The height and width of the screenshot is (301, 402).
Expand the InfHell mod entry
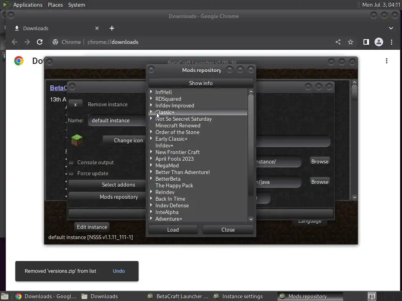pos(151,92)
